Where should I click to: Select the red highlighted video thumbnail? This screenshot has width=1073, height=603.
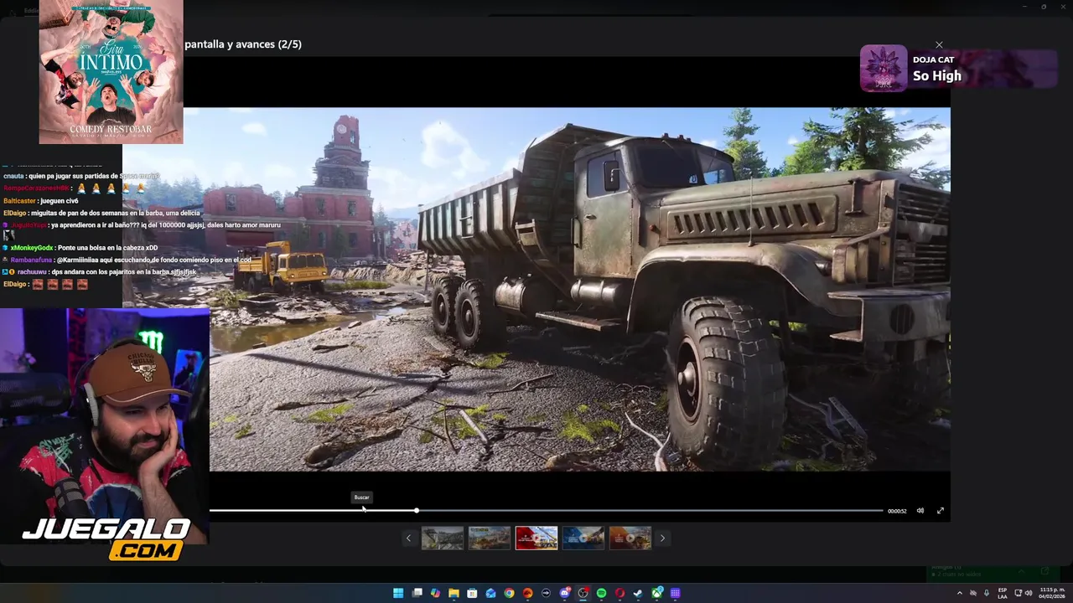[x=536, y=538]
